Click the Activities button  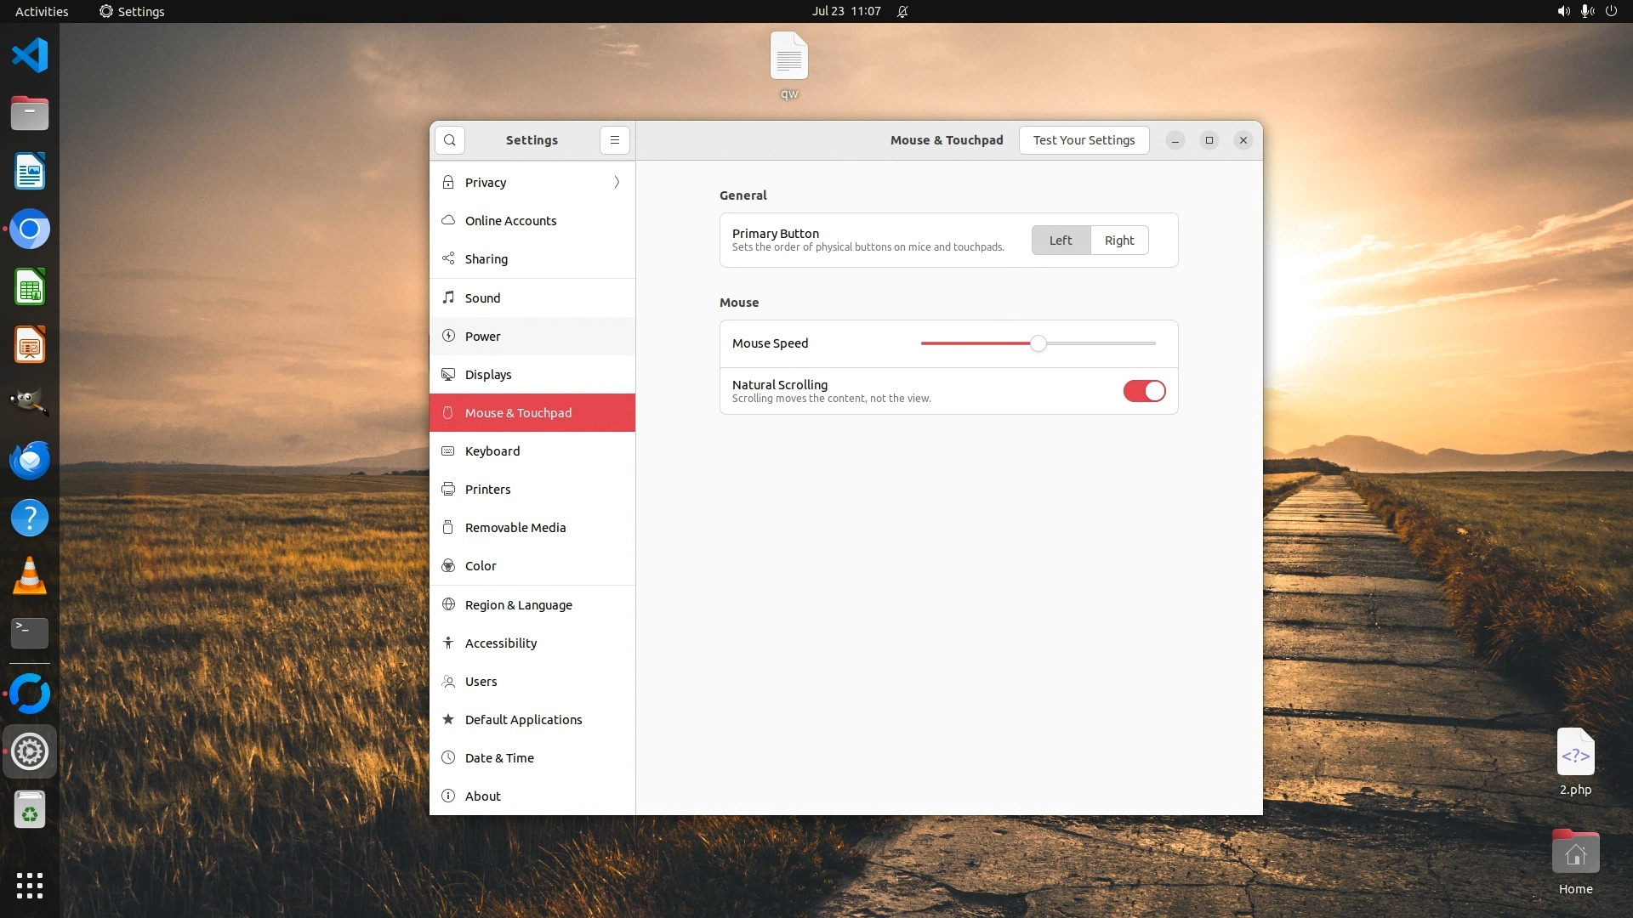(x=42, y=11)
